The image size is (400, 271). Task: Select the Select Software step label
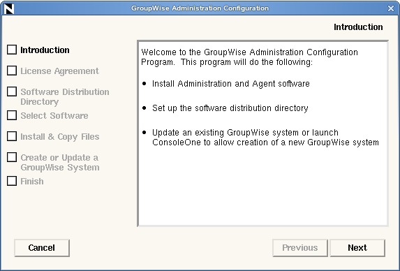(54, 116)
